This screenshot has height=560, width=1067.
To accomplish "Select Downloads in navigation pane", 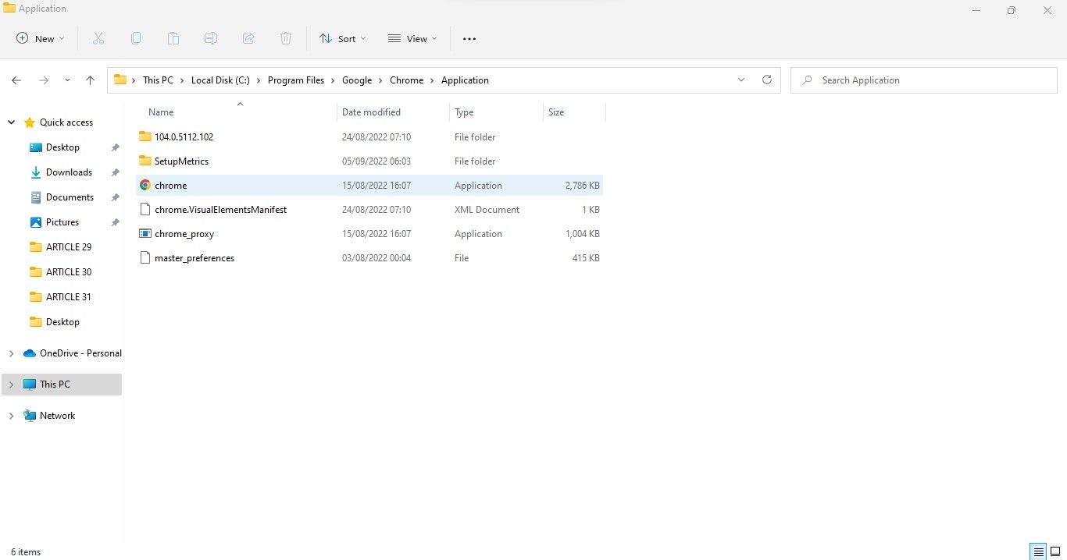I will point(69,172).
